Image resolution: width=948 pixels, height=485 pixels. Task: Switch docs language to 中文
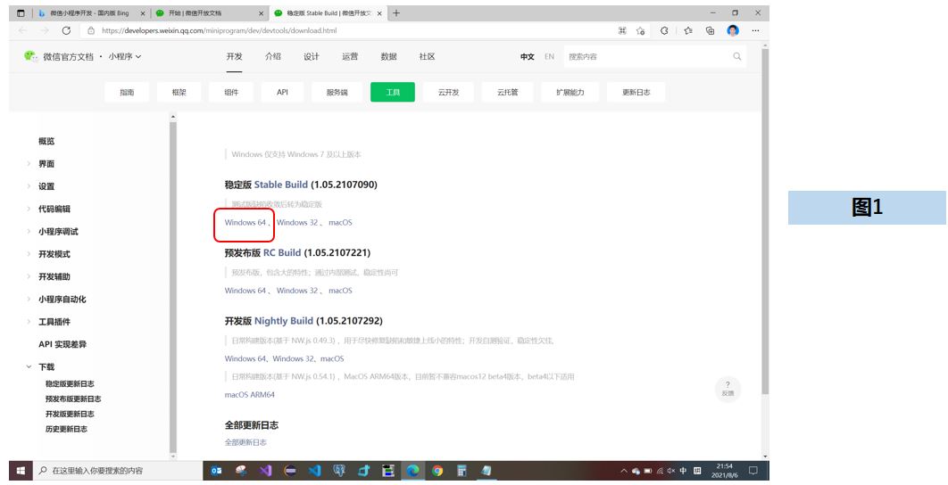pos(528,56)
